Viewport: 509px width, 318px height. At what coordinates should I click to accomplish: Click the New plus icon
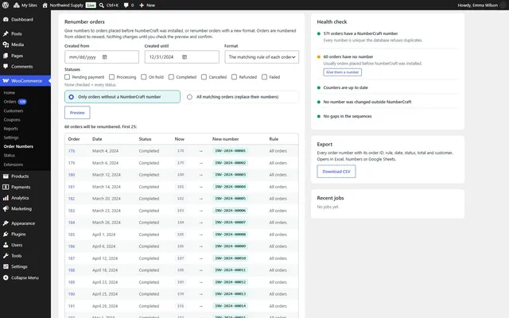(142, 6)
